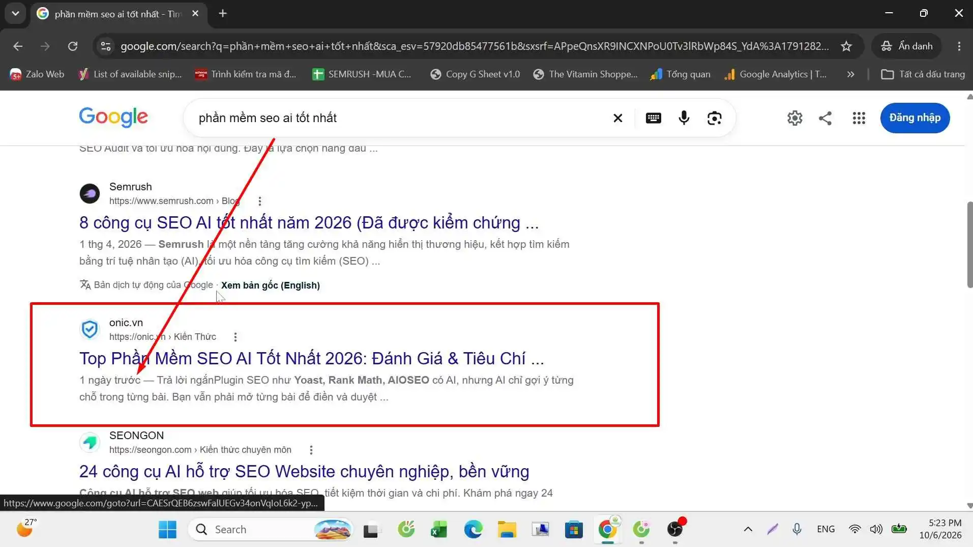Select the Google search results tab
This screenshot has width=973, height=547.
(x=119, y=14)
